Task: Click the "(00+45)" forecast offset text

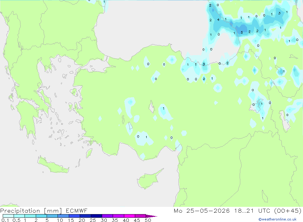Action: coord(288,210)
